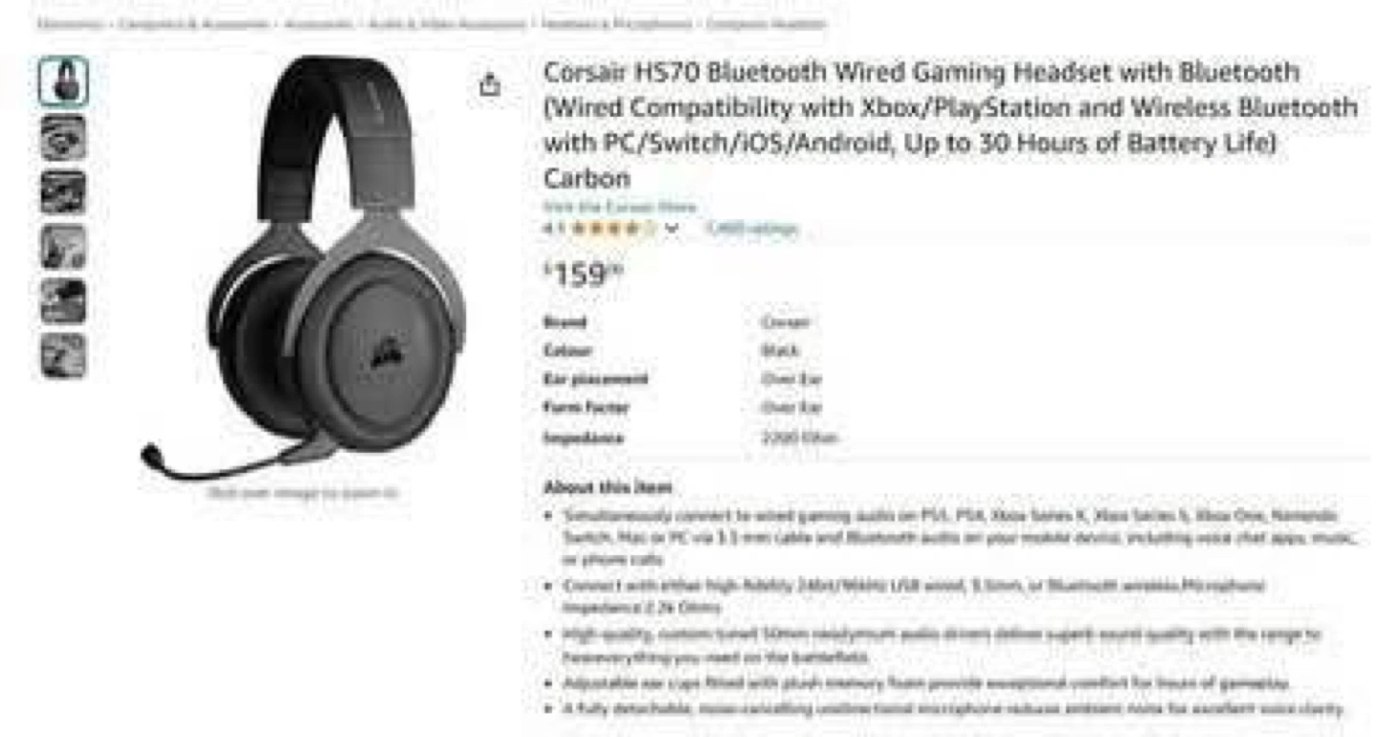Open the ratings count link
The height and width of the screenshot is (737, 1378).
pyautogui.click(x=751, y=229)
